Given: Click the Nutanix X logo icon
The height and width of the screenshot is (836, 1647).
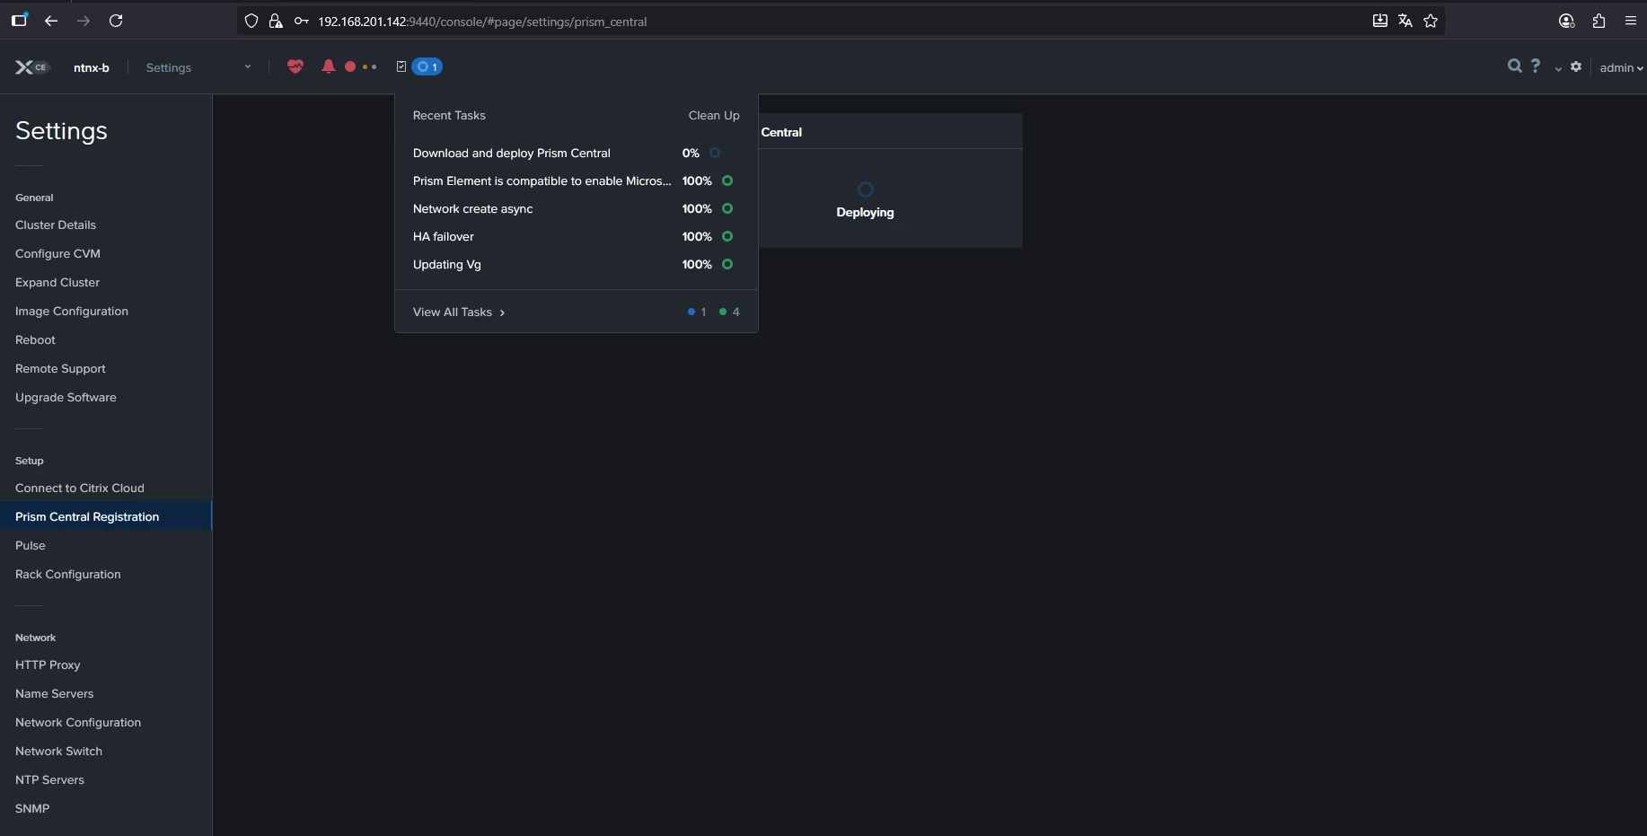Looking at the screenshot, I should point(24,67).
